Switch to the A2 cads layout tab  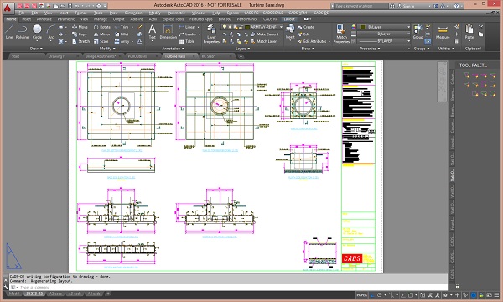click(x=55, y=294)
